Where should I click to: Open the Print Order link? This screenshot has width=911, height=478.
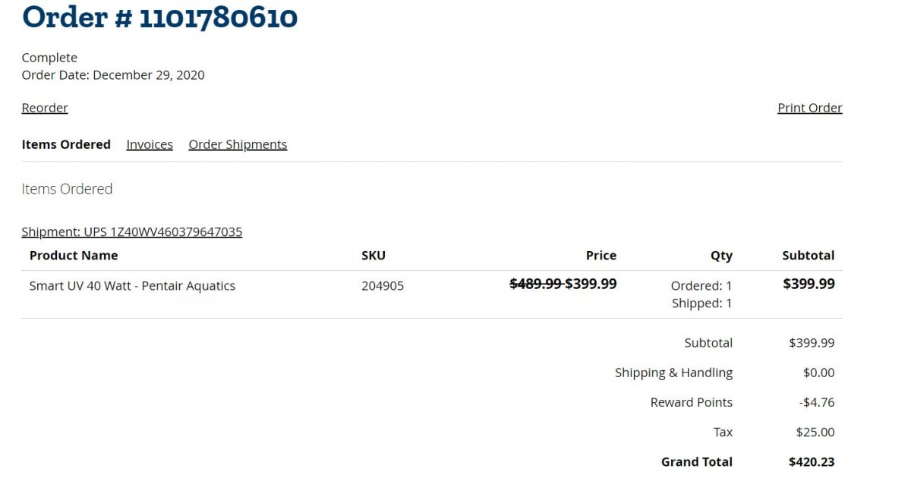(x=809, y=108)
